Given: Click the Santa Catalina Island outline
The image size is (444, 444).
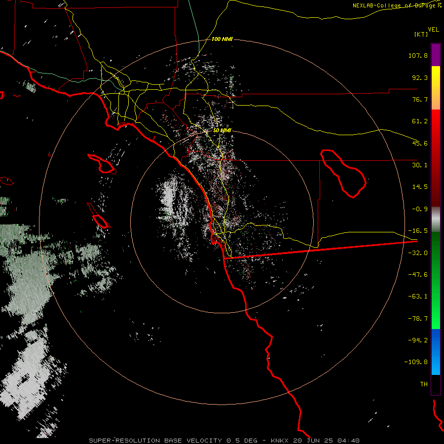Looking at the screenshot, I should (x=102, y=164).
